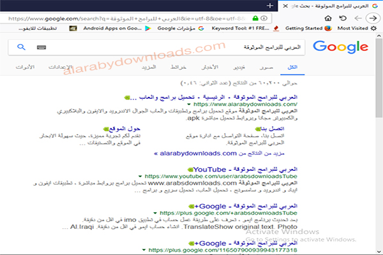Open the on-screen keyboard icon in search box
Viewport: 383px width, 255px height.
41,47
